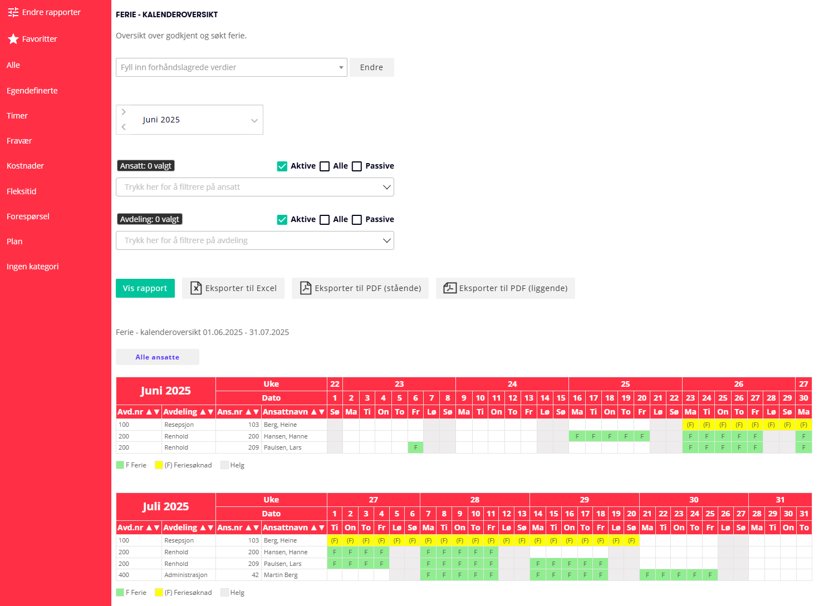Sort Ans.nr descending in Juni 2025 table
The width and height of the screenshot is (819, 606).
(256, 412)
